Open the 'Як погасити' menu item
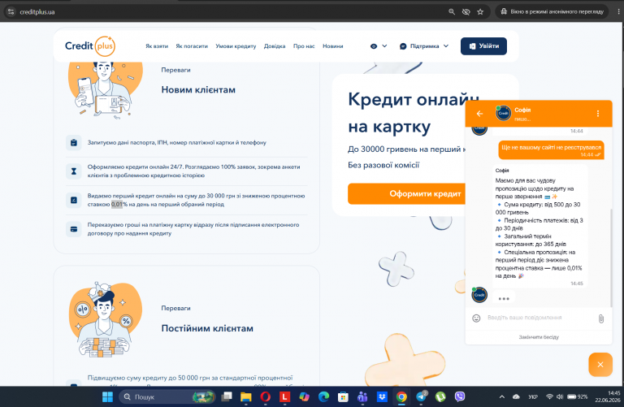This screenshot has height=407, width=624. tap(192, 46)
